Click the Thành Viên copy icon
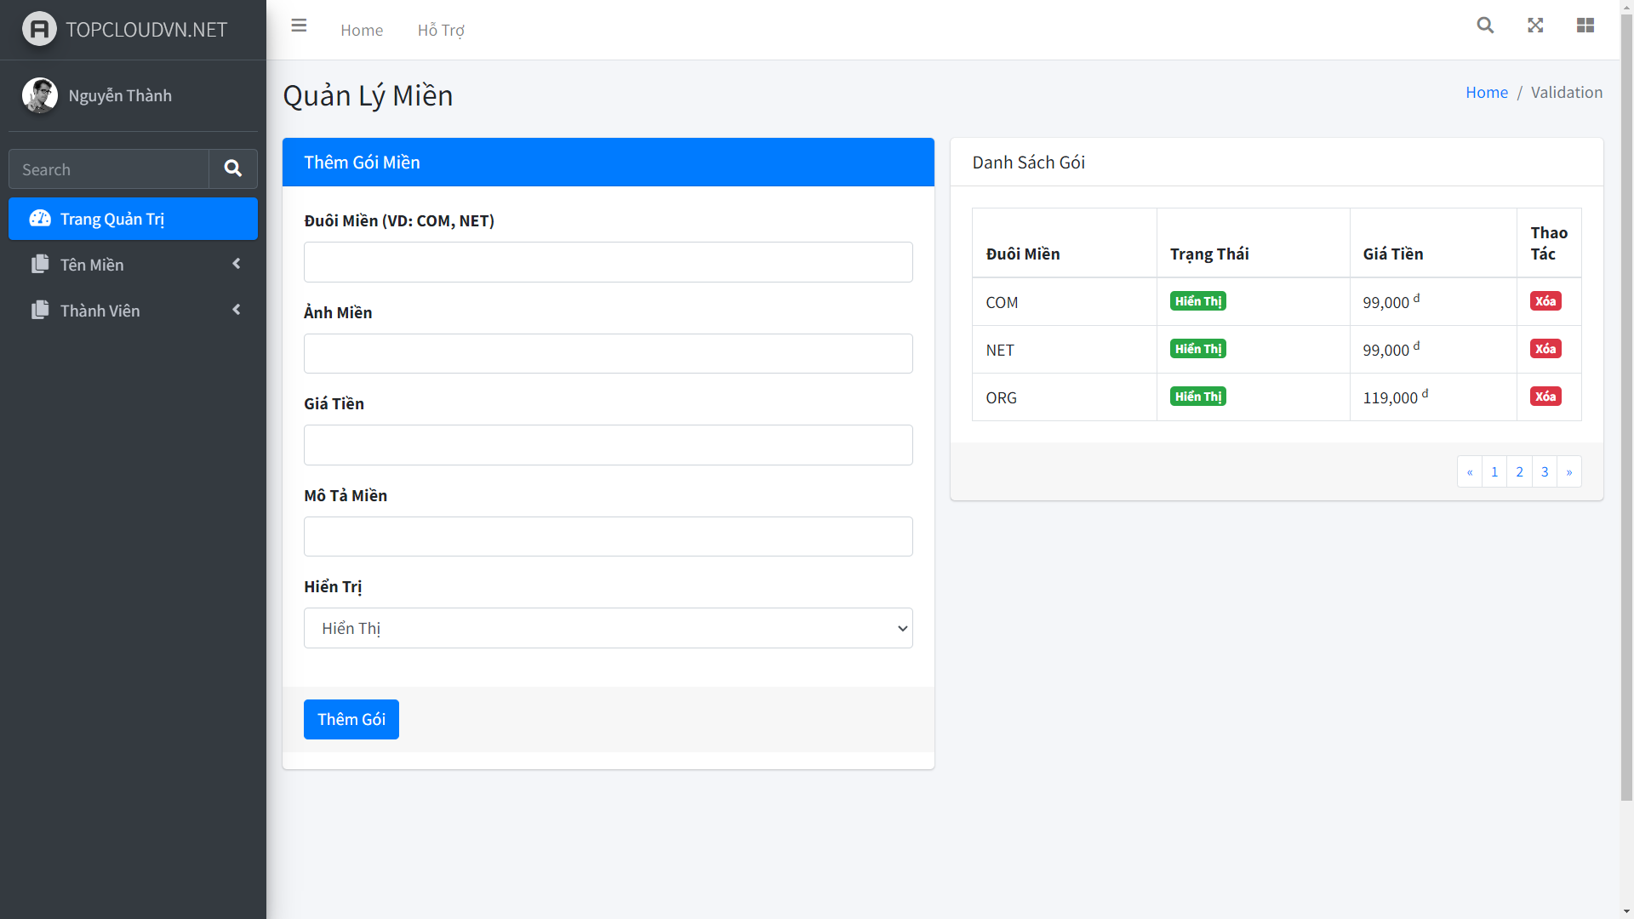Viewport: 1634px width, 919px height. (40, 311)
